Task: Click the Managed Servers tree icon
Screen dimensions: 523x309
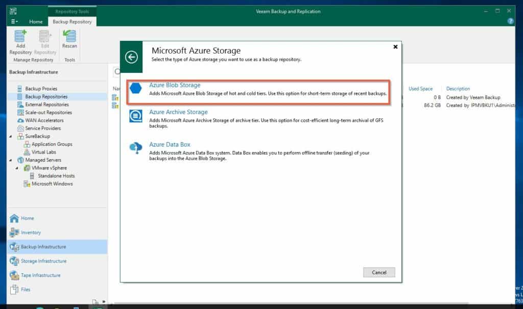Action: coord(20,160)
